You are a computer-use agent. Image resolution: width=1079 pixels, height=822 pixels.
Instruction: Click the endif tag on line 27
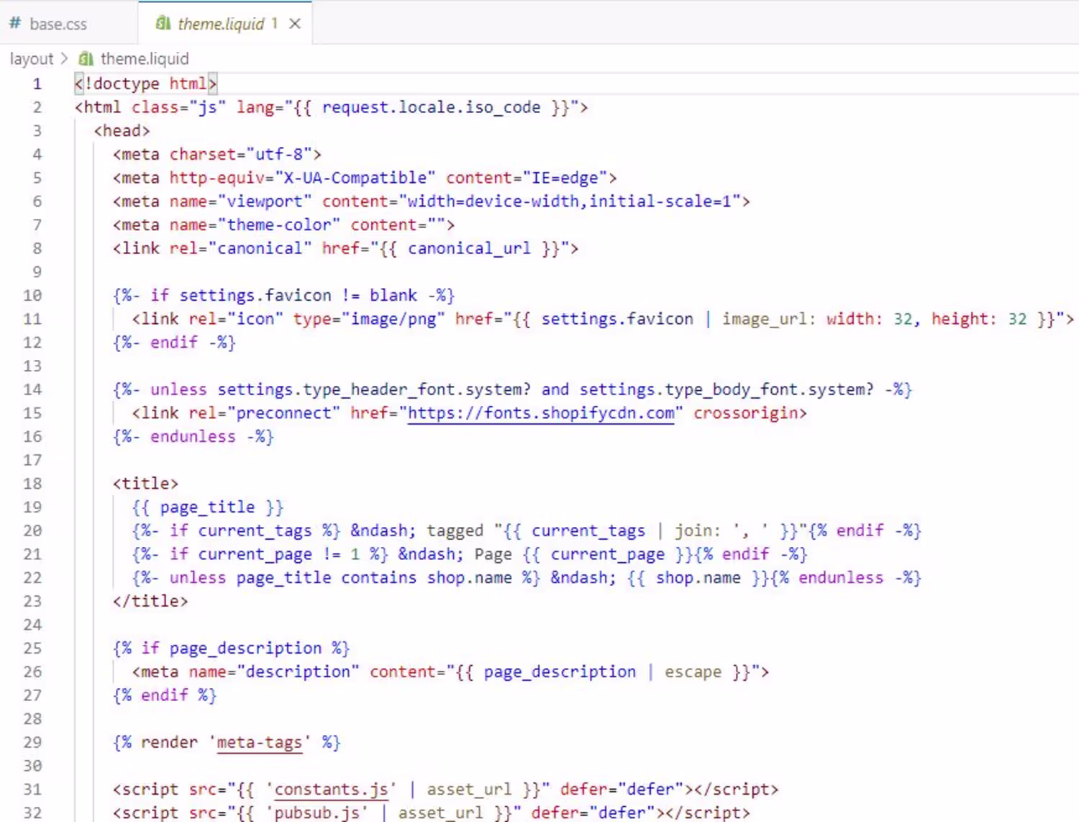[164, 695]
